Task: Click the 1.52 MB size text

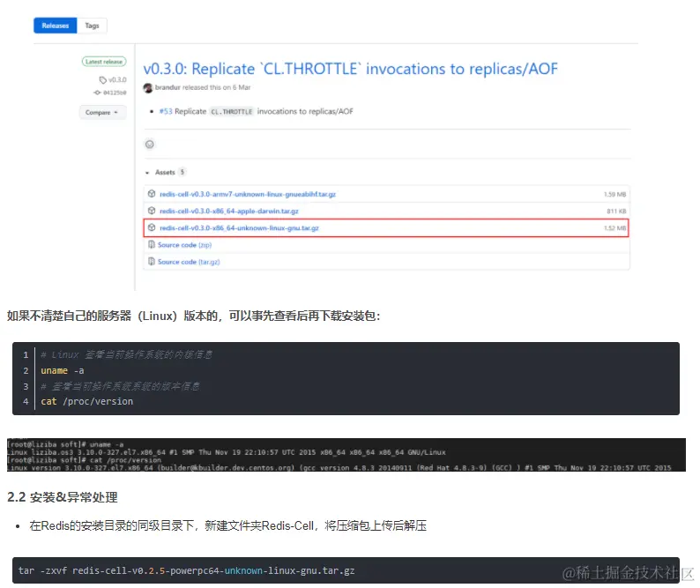Action: [x=614, y=228]
